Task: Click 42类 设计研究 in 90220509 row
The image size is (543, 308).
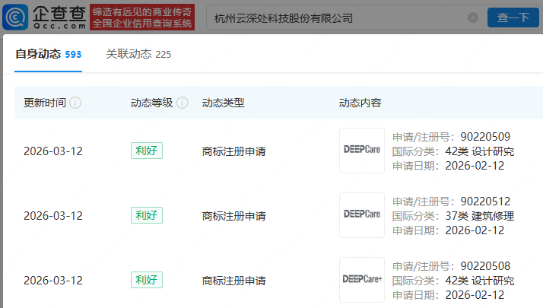Action: [480, 151]
